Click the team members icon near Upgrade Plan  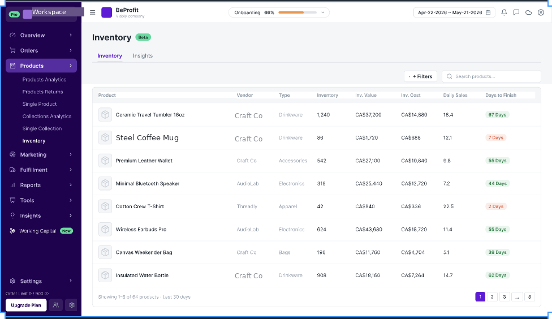pyautogui.click(x=55, y=305)
